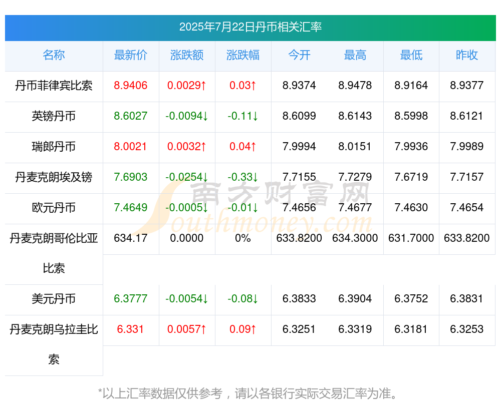501x409 pixels.
Task: Click low price 6.3181
Action: [411, 329]
